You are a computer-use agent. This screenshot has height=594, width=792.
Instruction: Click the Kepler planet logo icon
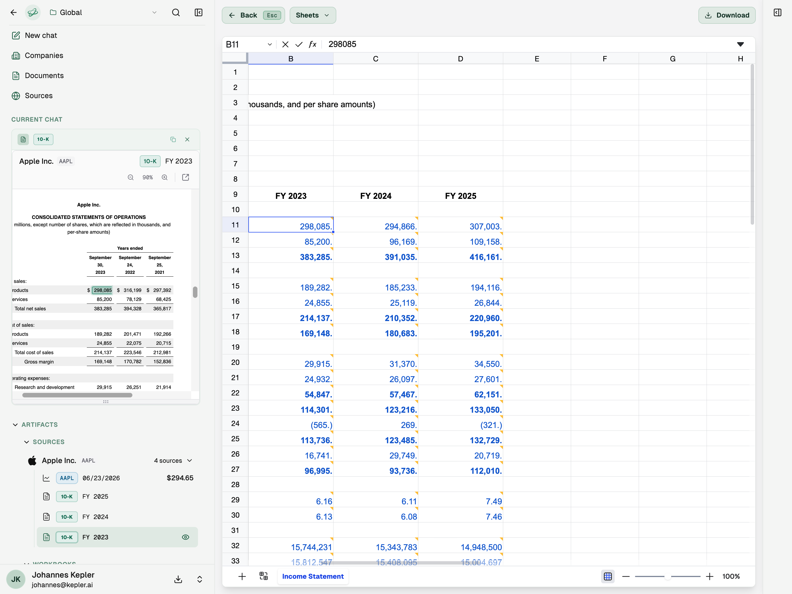[33, 12]
